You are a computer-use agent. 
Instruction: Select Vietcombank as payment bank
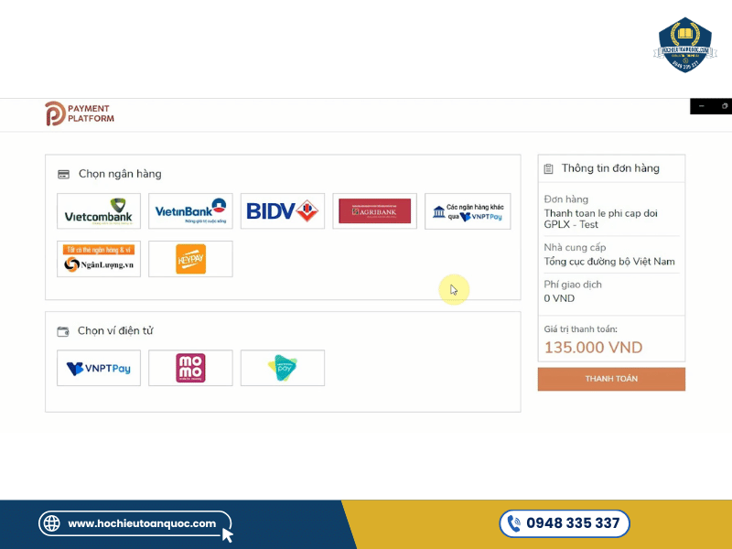pos(99,211)
